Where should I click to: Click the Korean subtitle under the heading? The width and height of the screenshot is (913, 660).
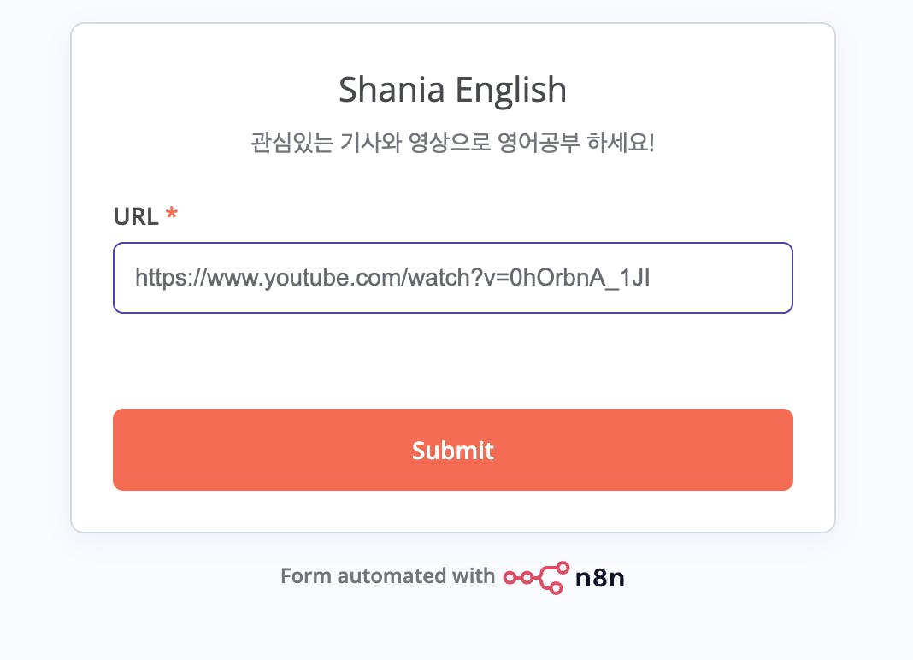(452, 142)
